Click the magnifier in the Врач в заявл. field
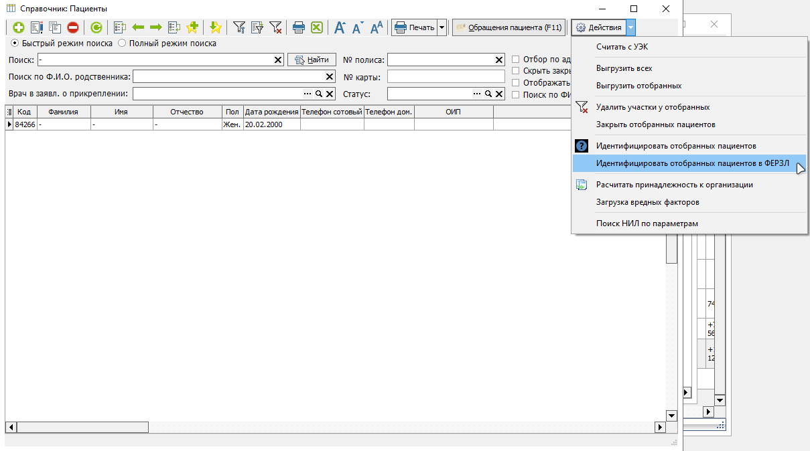 tap(319, 94)
